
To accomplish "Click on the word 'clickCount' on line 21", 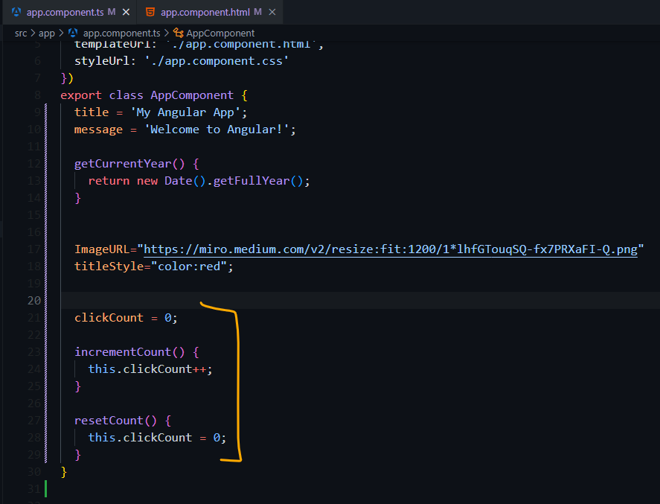I will point(109,317).
